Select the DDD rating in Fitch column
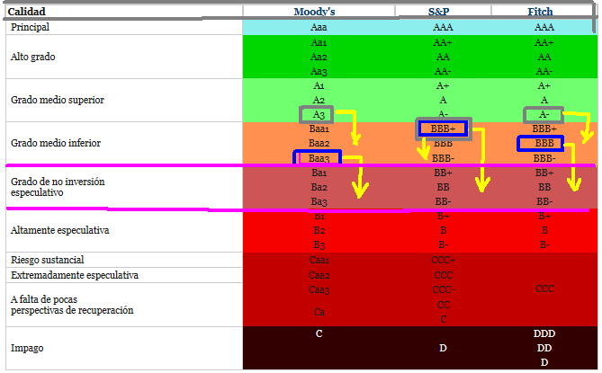 (x=544, y=333)
